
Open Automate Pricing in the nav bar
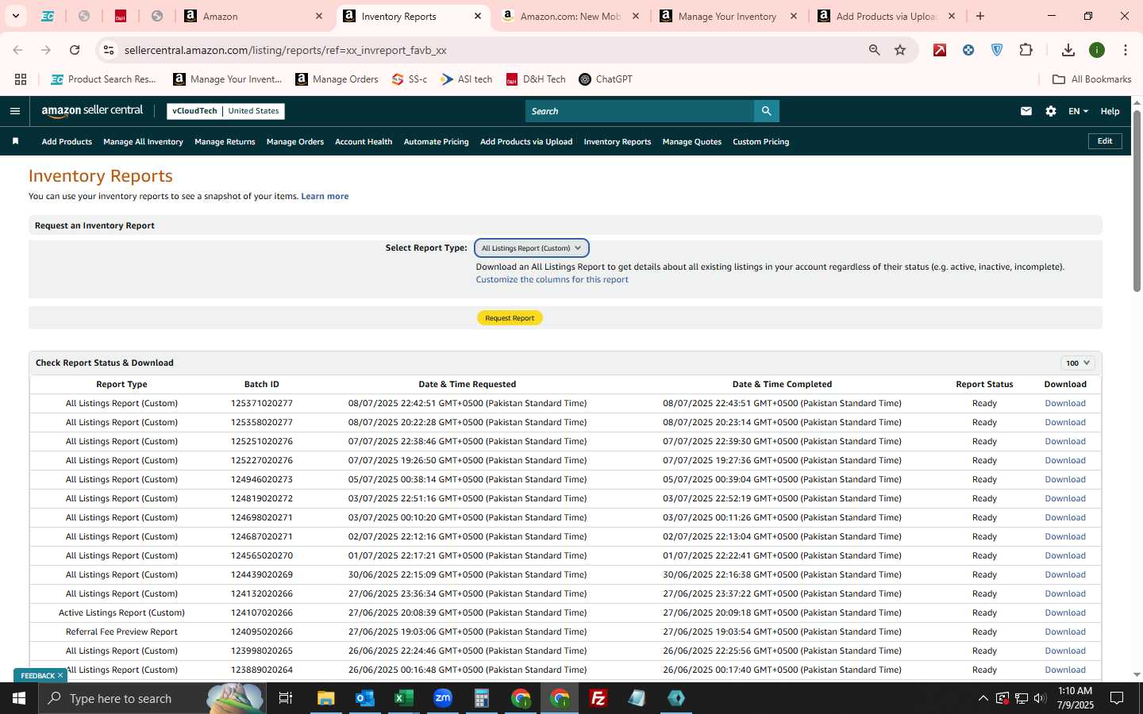(x=436, y=141)
